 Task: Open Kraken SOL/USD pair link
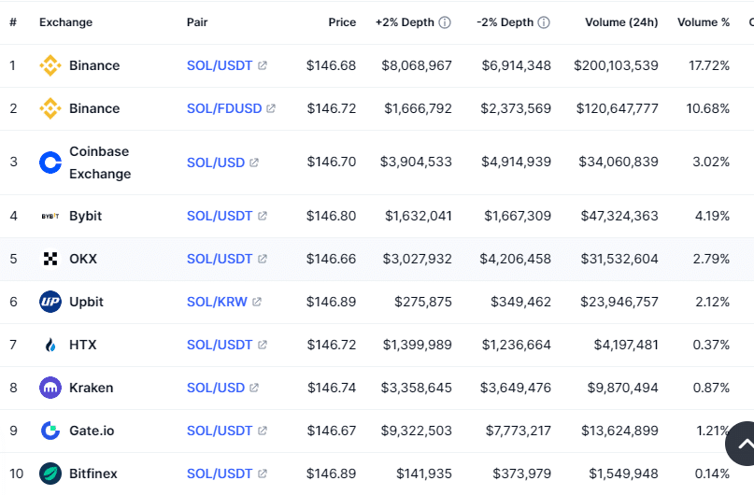point(216,388)
